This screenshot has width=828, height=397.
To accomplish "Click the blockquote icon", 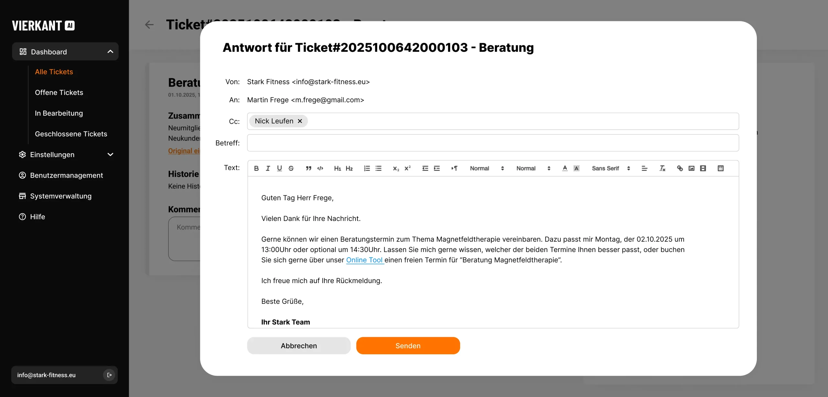I will [x=309, y=168].
